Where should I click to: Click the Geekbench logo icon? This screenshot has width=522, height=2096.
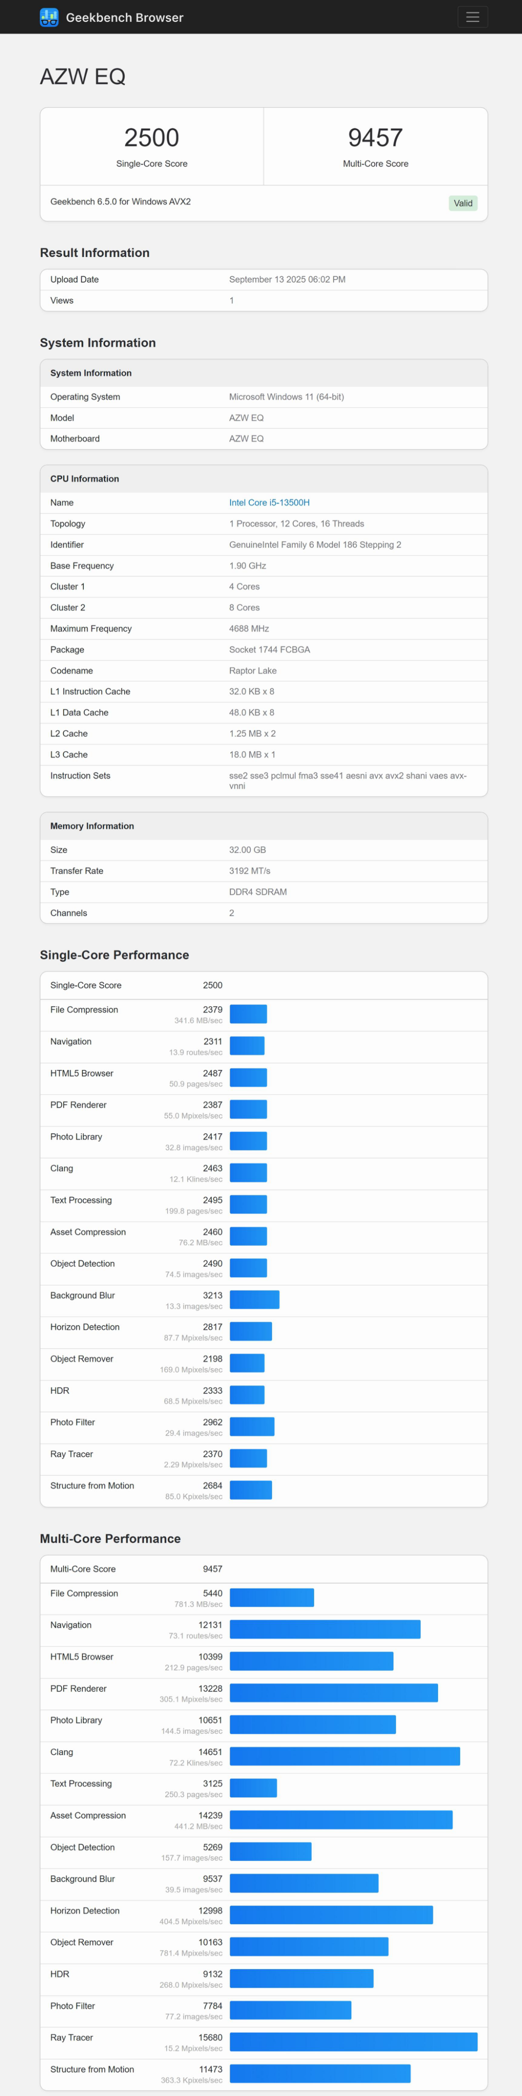click(x=49, y=17)
